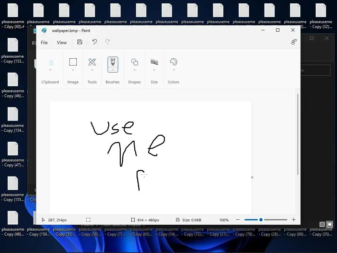Open the View menu in Paint

[x=62, y=42]
